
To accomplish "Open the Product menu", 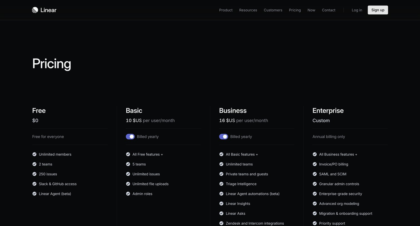I will tap(226, 10).
